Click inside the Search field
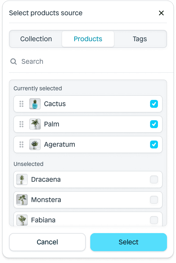176x263 pixels. click(56, 62)
